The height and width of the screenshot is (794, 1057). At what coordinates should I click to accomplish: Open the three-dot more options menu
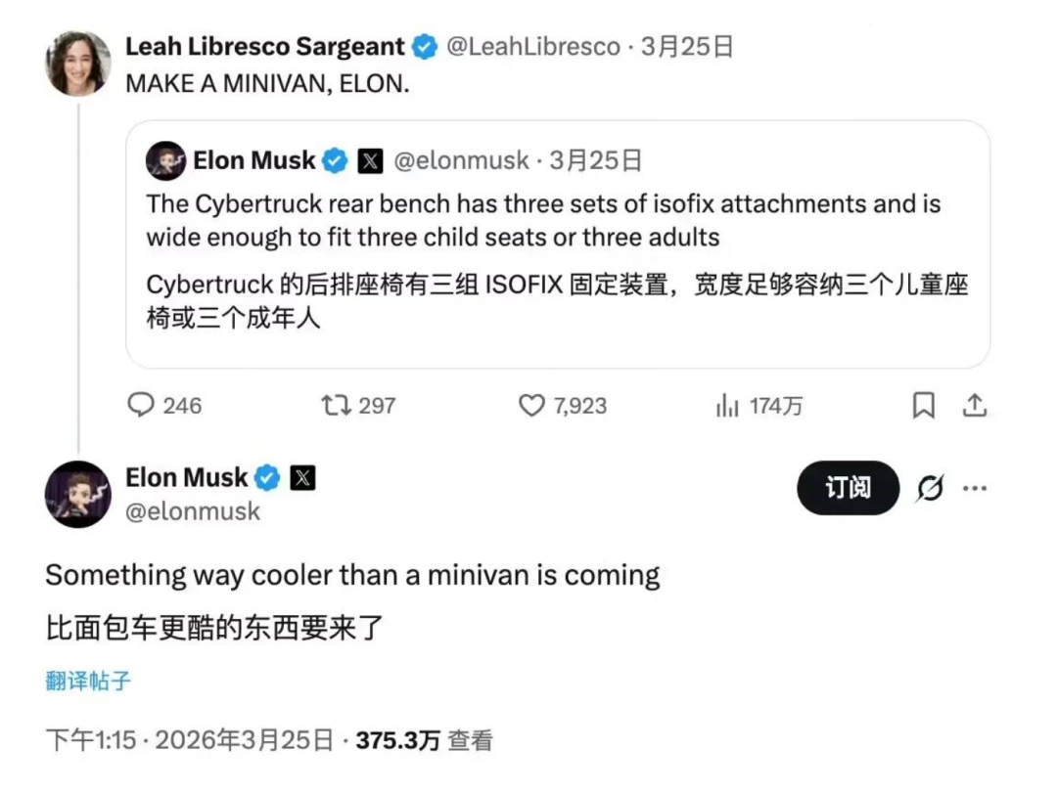(975, 488)
